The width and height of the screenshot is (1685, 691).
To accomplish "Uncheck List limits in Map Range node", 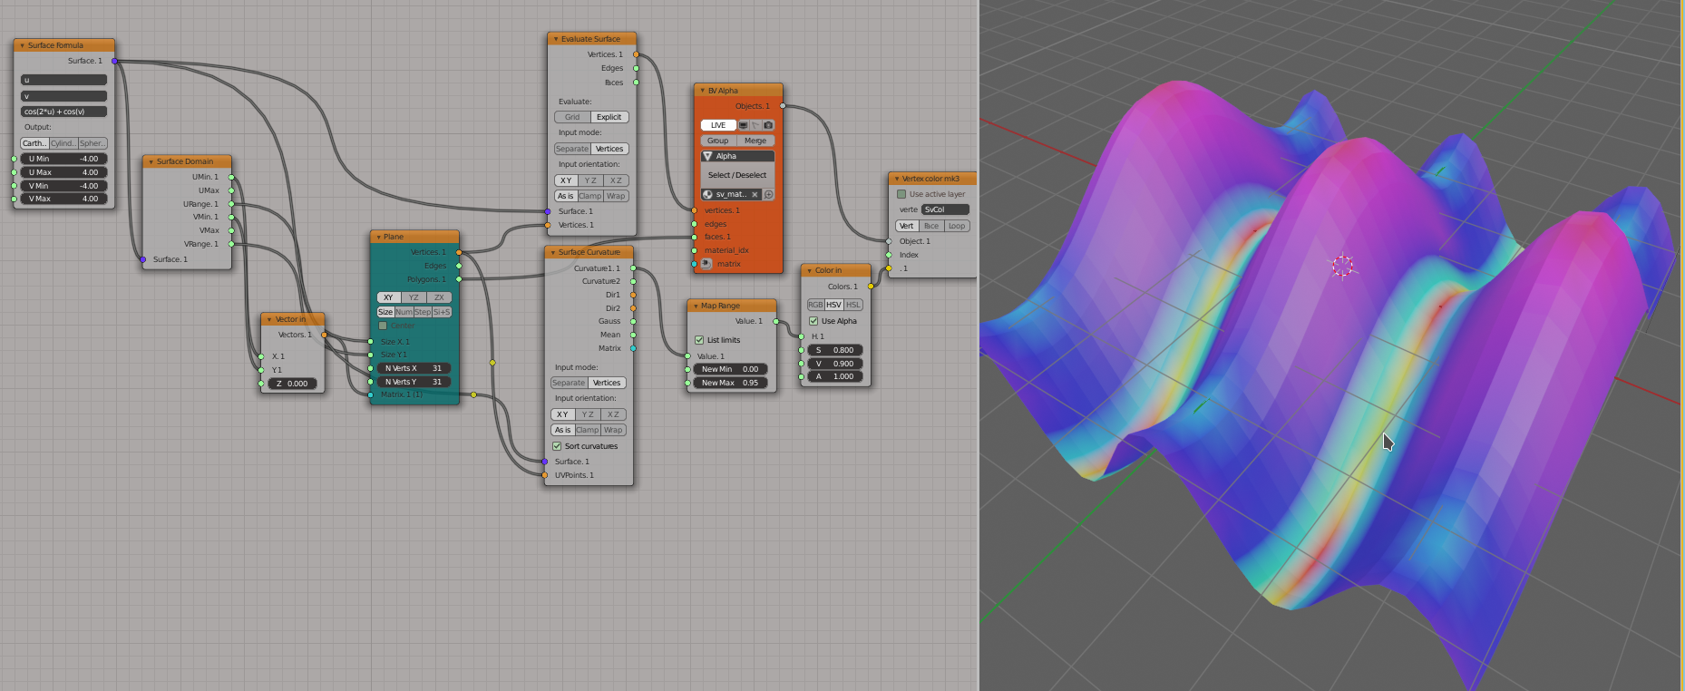I will point(699,340).
